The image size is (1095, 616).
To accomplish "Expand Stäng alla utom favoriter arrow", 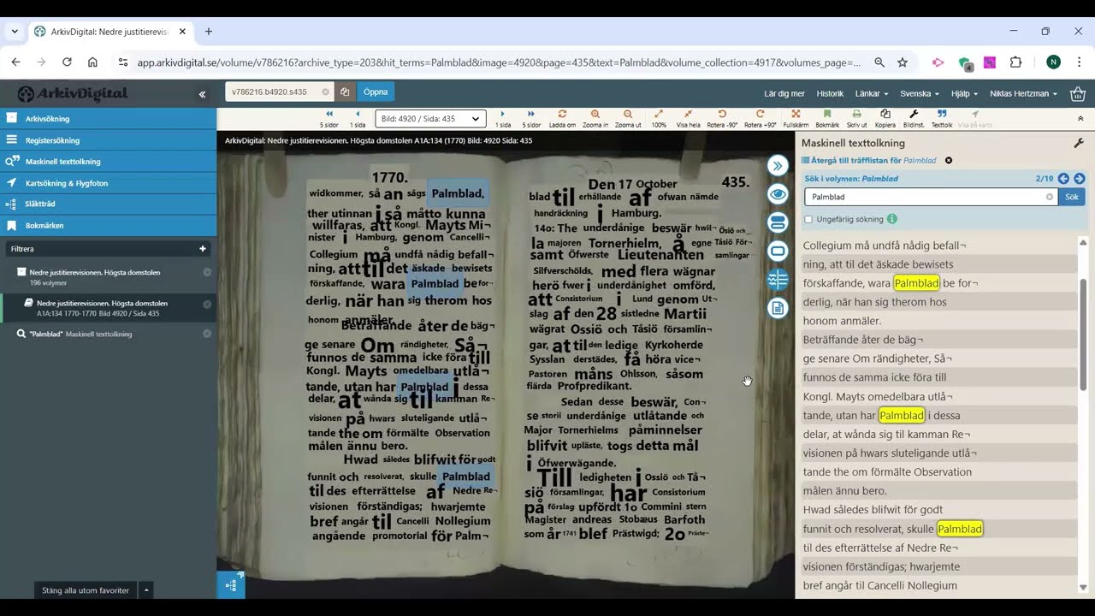I will [146, 590].
